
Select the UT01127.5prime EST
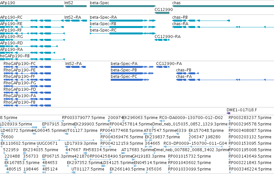(88, 169)
